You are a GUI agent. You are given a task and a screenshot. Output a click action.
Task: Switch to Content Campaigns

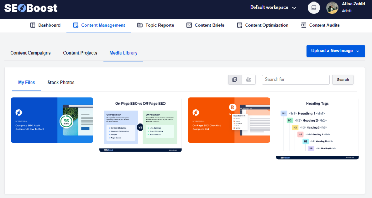pos(31,53)
